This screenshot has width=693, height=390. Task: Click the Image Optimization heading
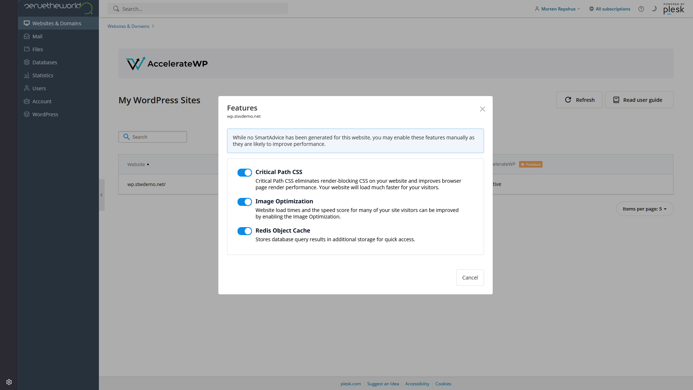coord(284,201)
